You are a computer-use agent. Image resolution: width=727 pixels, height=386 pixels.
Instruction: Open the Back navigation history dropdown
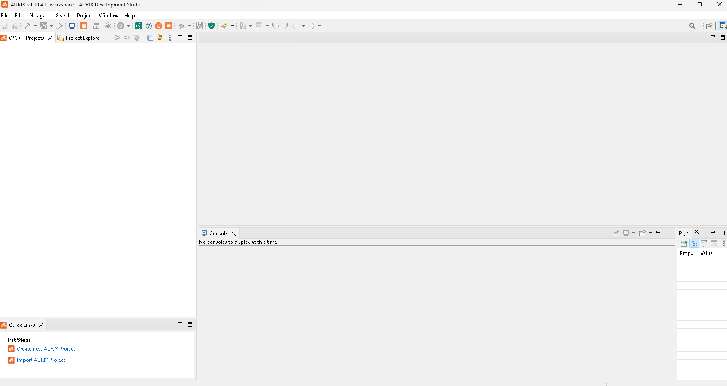pos(303,26)
